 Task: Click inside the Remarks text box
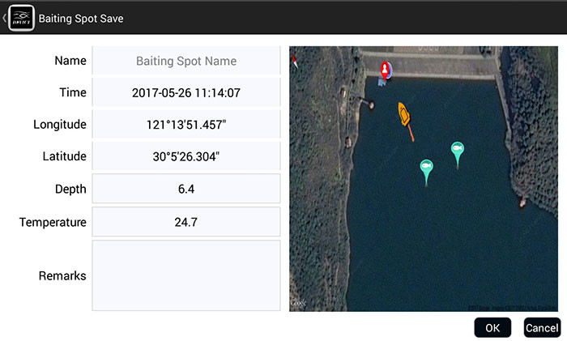click(186, 275)
